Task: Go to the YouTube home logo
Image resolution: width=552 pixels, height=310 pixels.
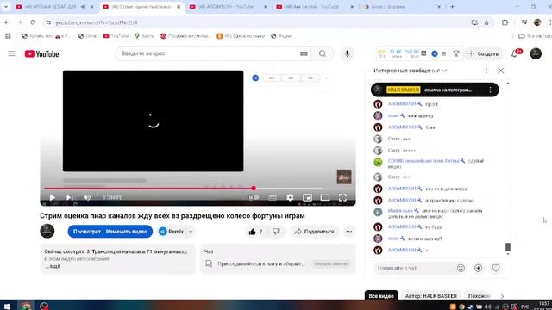Action: (41, 53)
